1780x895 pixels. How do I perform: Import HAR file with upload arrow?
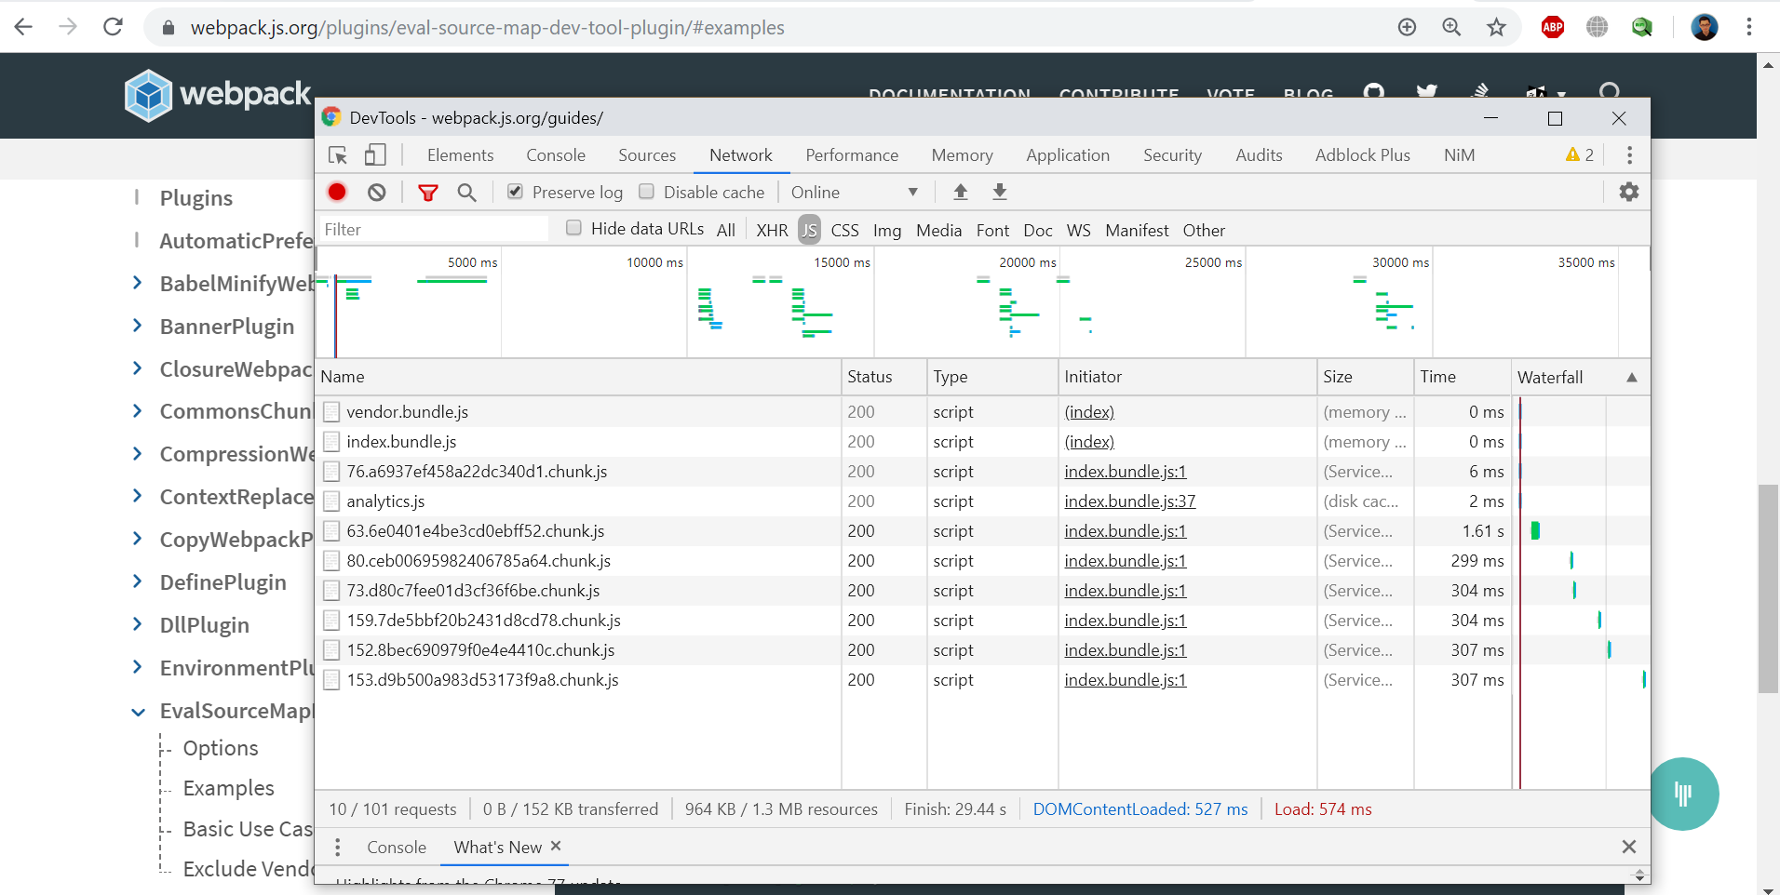pyautogui.click(x=961, y=192)
